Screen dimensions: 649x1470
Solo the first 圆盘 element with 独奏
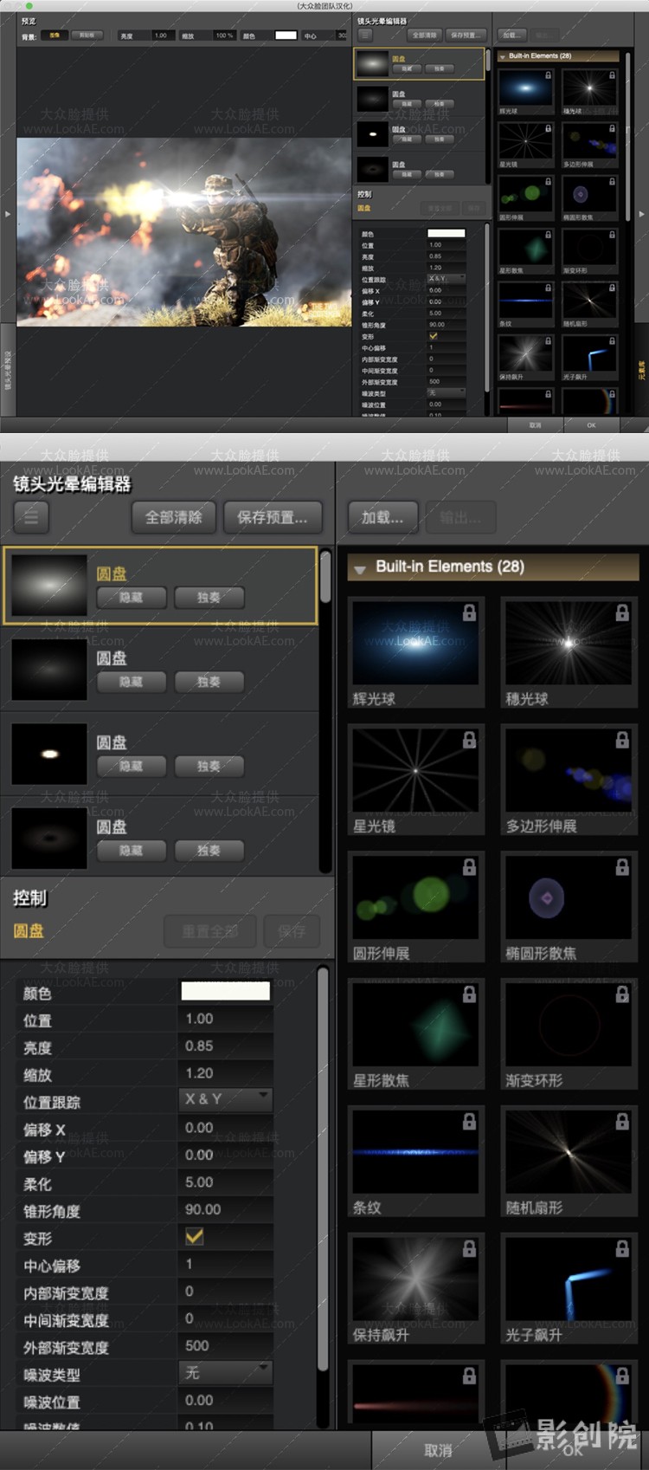pyautogui.click(x=209, y=598)
